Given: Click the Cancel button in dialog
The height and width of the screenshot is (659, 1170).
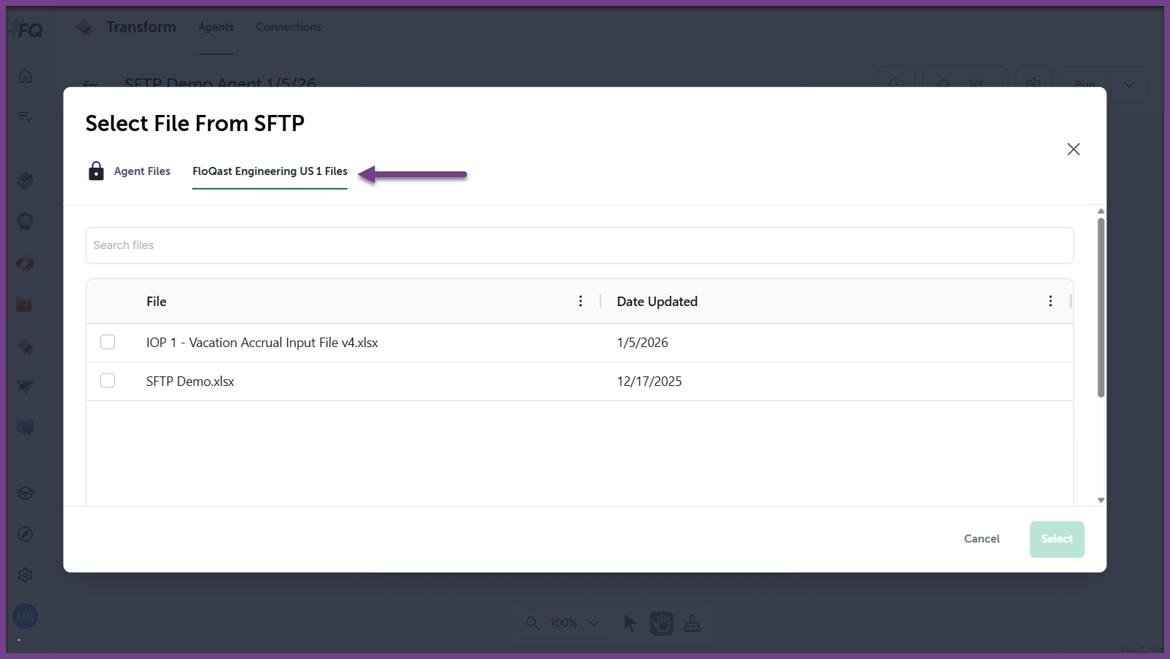Looking at the screenshot, I should point(981,539).
